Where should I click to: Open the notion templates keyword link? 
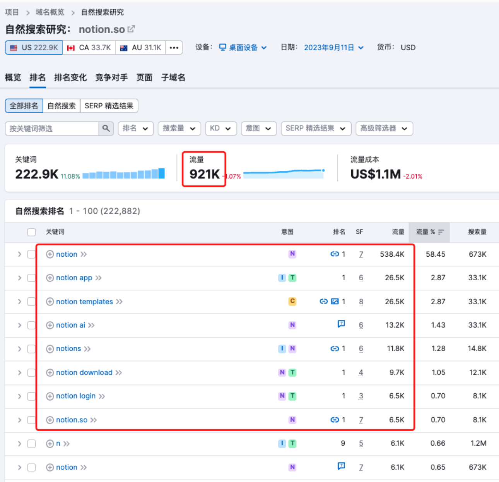[x=84, y=302]
